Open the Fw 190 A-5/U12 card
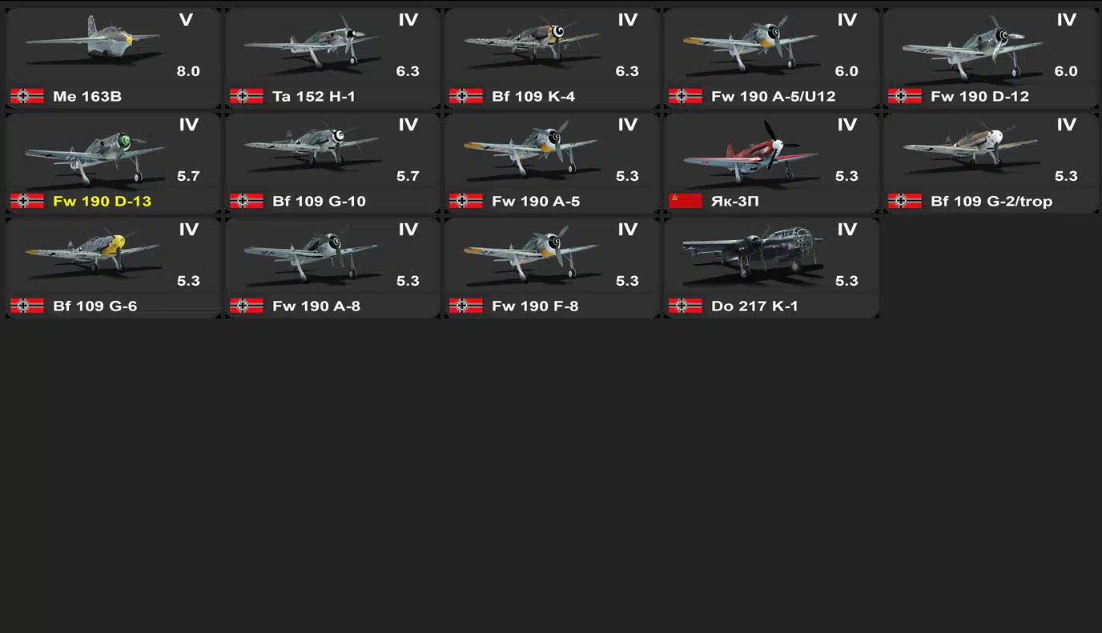 pyautogui.click(x=771, y=58)
